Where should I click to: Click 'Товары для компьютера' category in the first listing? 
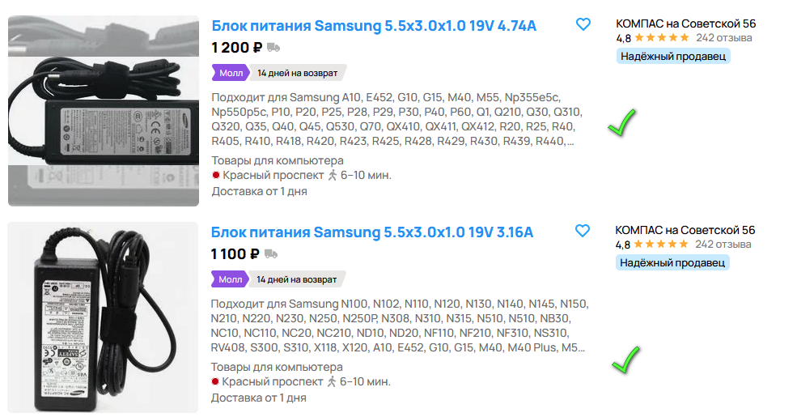point(278,160)
